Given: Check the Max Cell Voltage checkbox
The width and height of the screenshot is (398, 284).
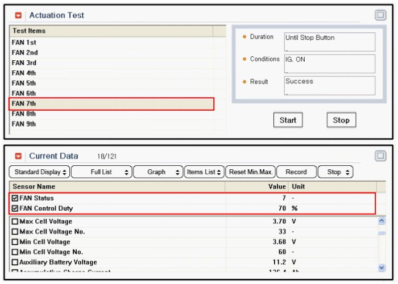Looking at the screenshot, I should [15, 222].
